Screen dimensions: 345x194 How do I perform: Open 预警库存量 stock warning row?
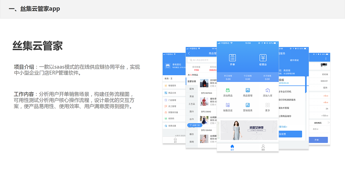pyautogui.click(x=174, y=112)
